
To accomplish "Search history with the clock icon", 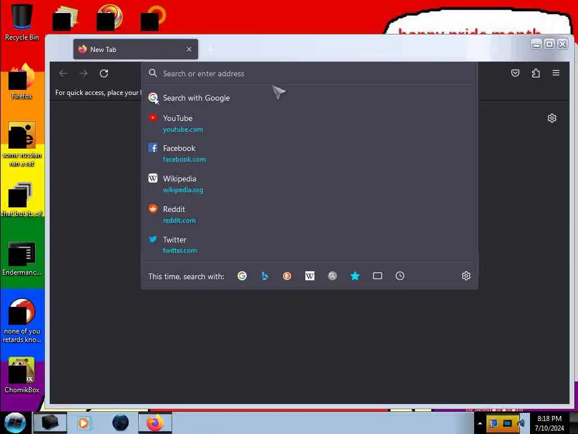I will click(x=400, y=276).
